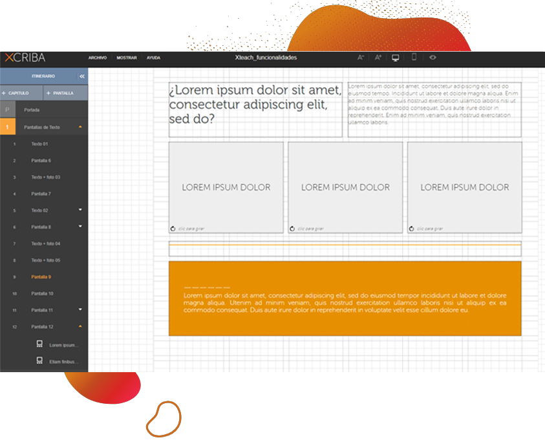Add a new chapter with + Capitulo
This screenshot has width=545, height=440.
[x=21, y=93]
